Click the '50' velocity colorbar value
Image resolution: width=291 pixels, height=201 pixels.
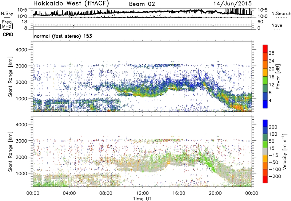pos(271,141)
